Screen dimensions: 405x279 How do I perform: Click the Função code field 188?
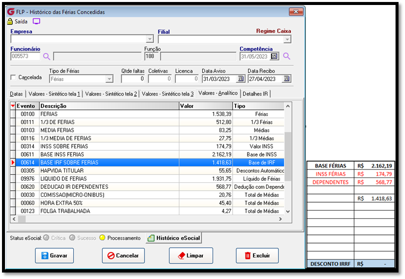click(151, 56)
